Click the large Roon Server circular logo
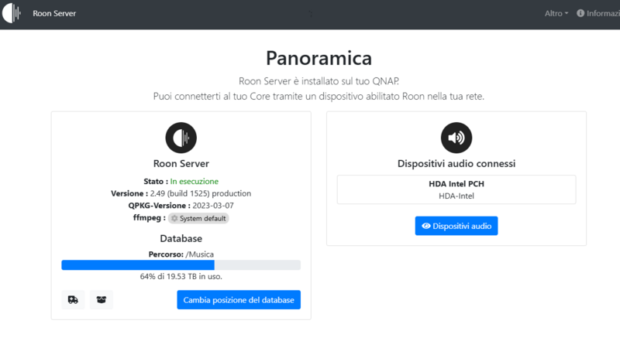Screen dimensions: 620x341 181,138
